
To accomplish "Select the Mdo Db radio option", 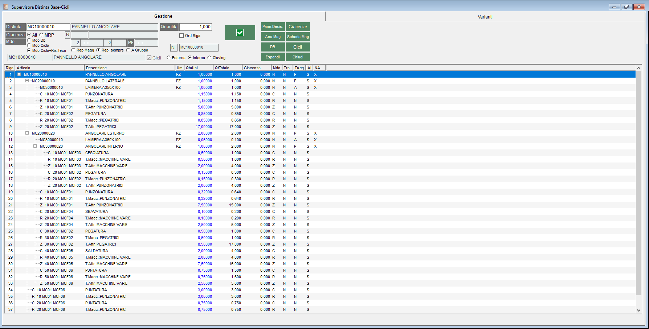I will [29, 40].
